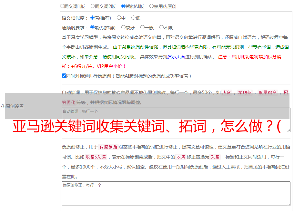Click the 通顺度要求 label
This screenshot has width=294, height=212.
click(75, 28)
